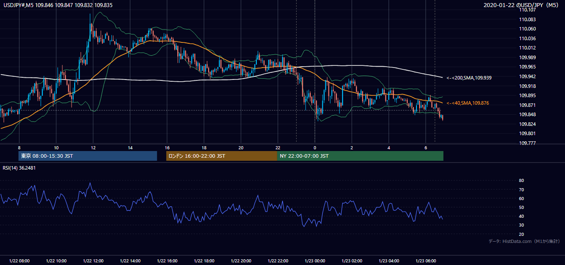565x265 pixels.
Task: Click RSI scale value 20
Action: (x=521, y=234)
